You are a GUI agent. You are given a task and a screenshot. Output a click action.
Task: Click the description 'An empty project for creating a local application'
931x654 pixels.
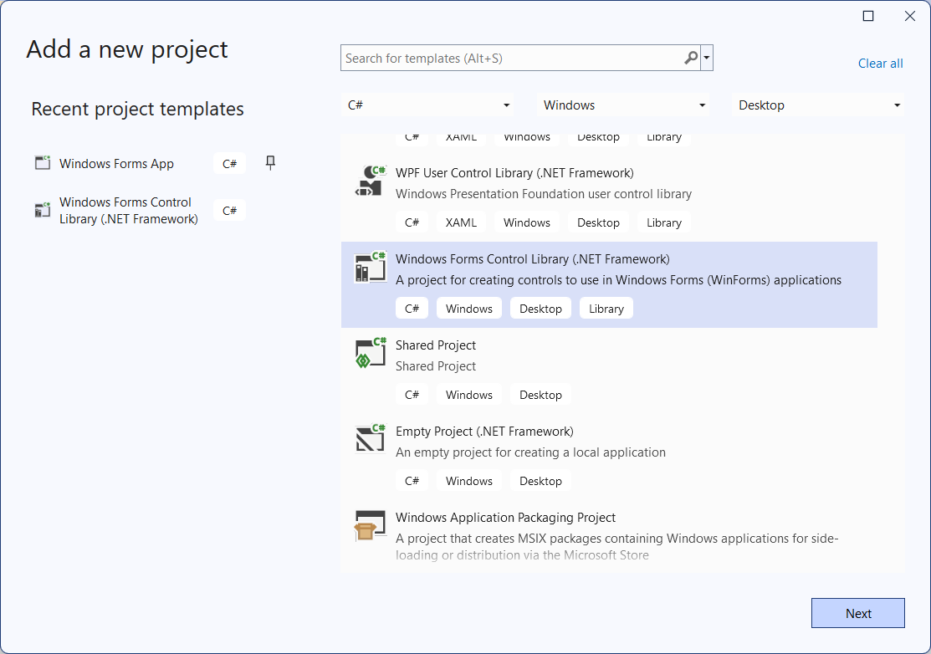[530, 452]
